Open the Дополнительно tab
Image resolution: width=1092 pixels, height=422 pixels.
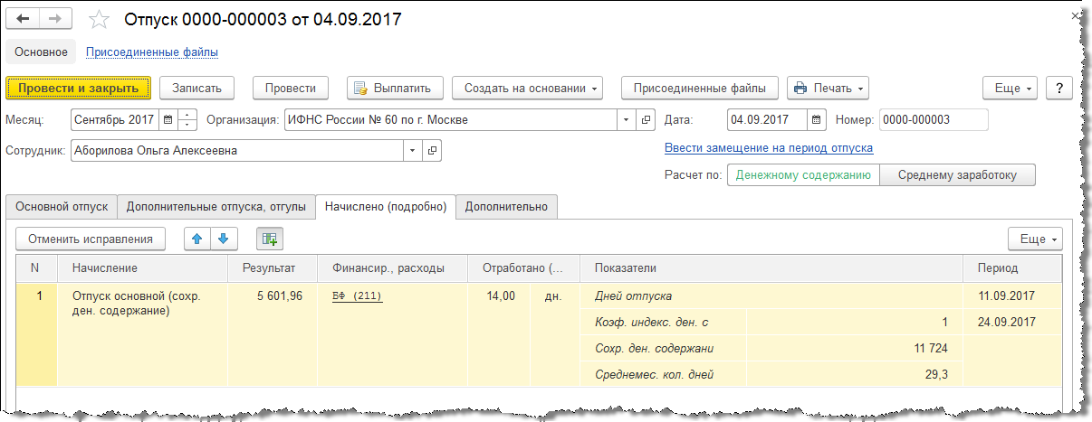pos(506,207)
